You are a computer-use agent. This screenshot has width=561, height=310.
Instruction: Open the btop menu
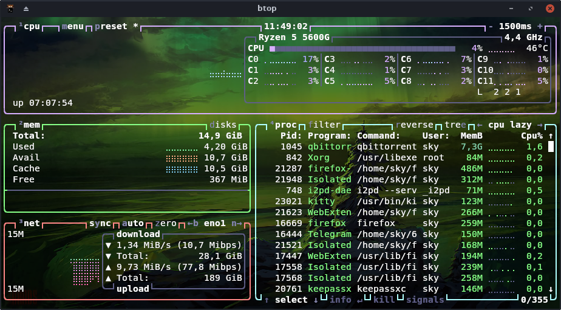click(x=73, y=27)
